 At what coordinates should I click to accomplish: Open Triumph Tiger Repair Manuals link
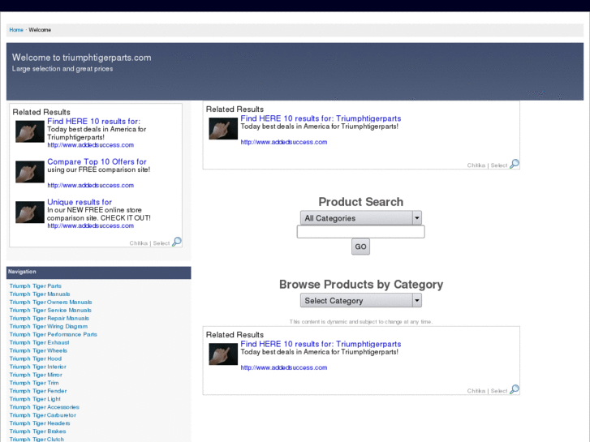(x=50, y=318)
